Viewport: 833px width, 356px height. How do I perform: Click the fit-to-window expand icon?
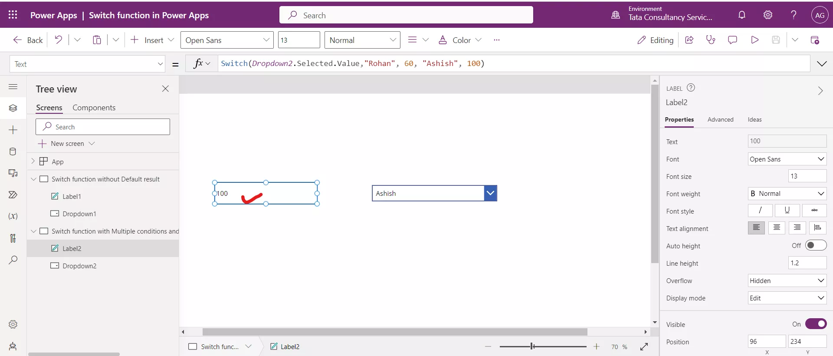point(644,346)
